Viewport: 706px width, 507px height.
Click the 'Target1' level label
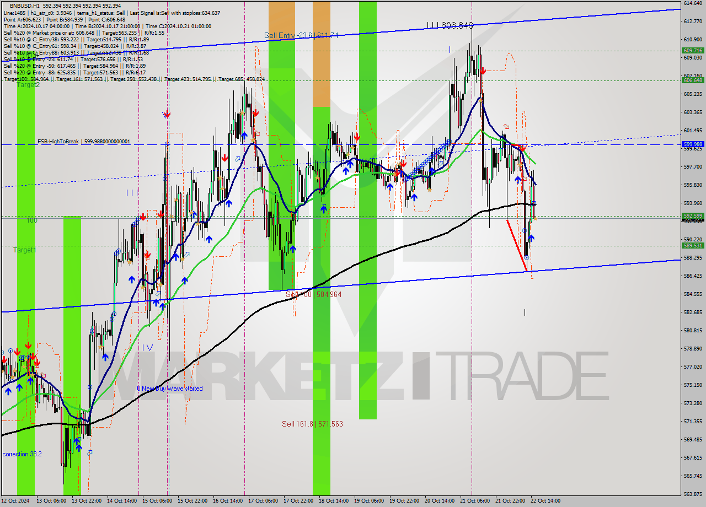(25, 250)
